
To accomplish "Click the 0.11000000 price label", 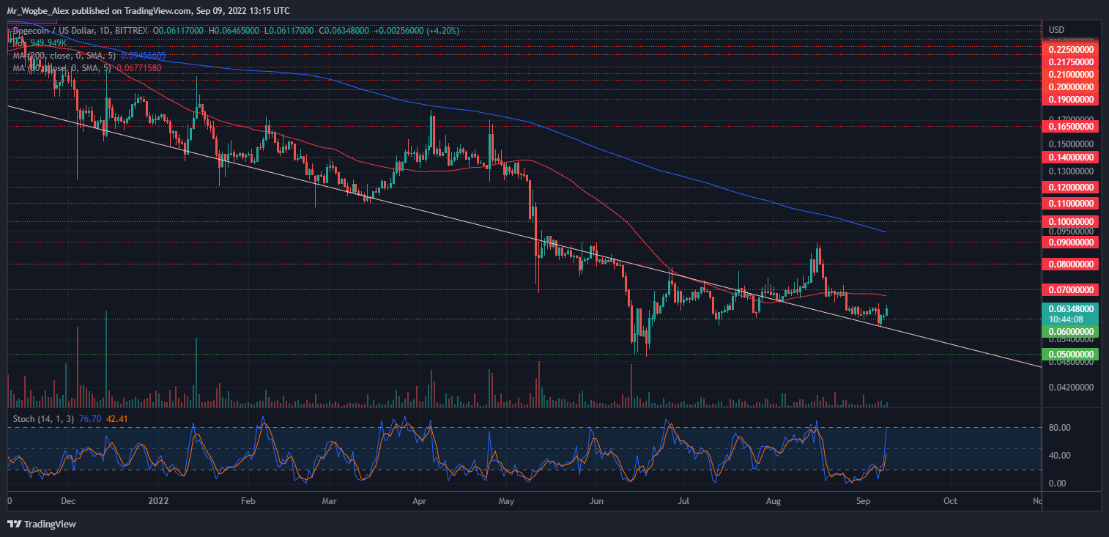I will (x=1072, y=204).
